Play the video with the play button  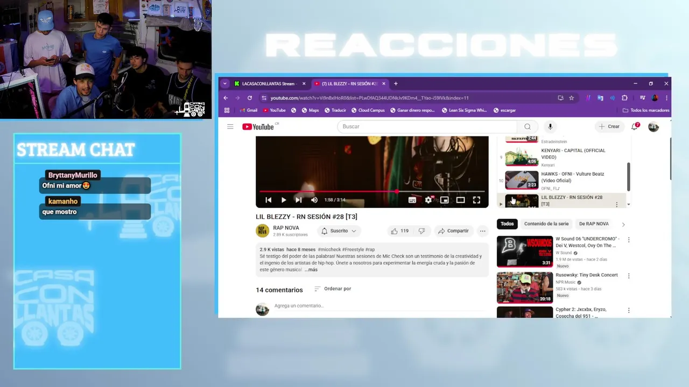(284, 200)
